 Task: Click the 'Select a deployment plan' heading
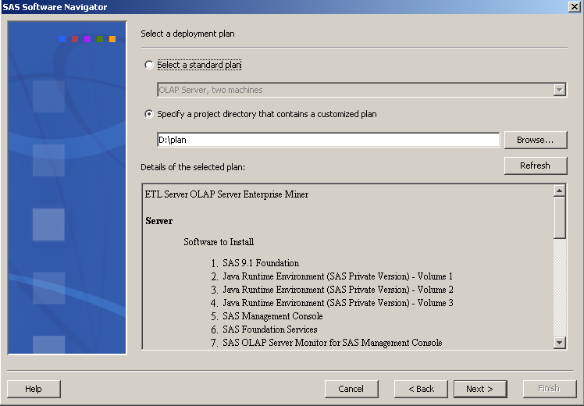point(187,34)
